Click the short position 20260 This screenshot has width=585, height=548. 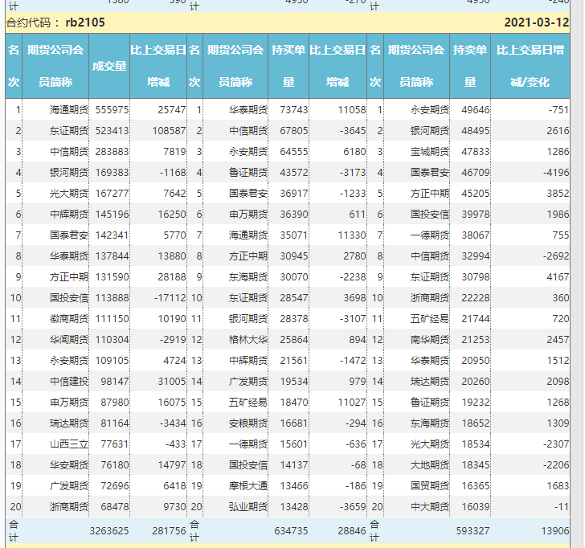point(476,381)
